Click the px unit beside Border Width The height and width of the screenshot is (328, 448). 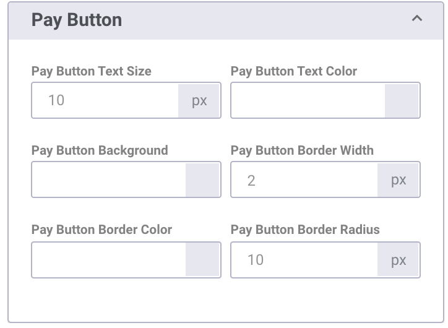tap(398, 179)
